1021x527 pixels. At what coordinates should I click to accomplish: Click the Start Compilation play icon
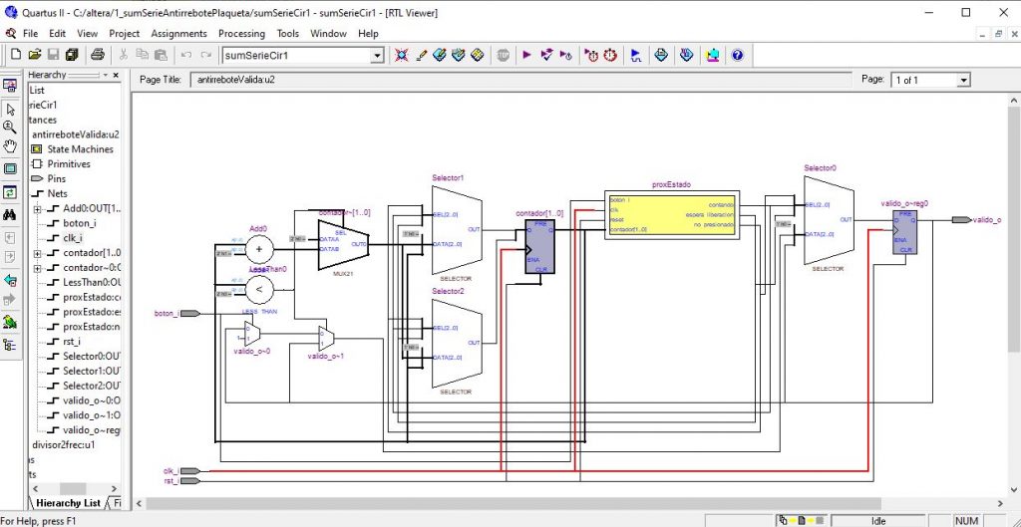point(527,56)
